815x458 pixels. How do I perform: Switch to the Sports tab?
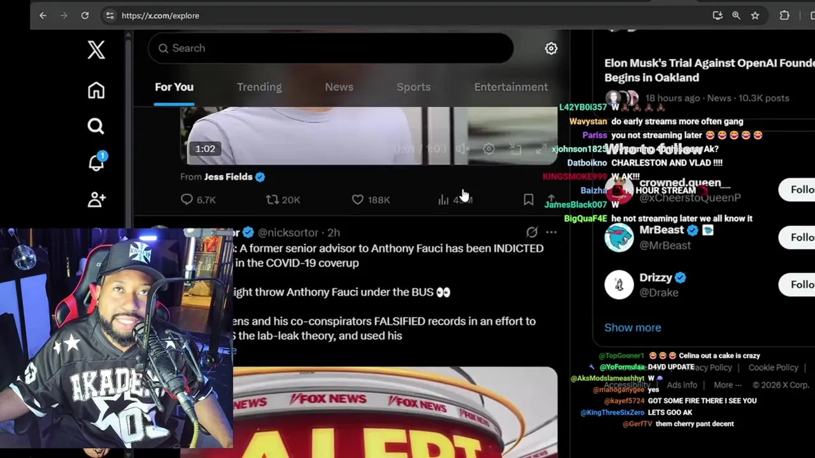click(414, 87)
